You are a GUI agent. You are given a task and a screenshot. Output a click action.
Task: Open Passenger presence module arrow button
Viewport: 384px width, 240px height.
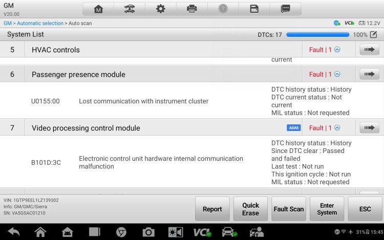tap(369, 74)
